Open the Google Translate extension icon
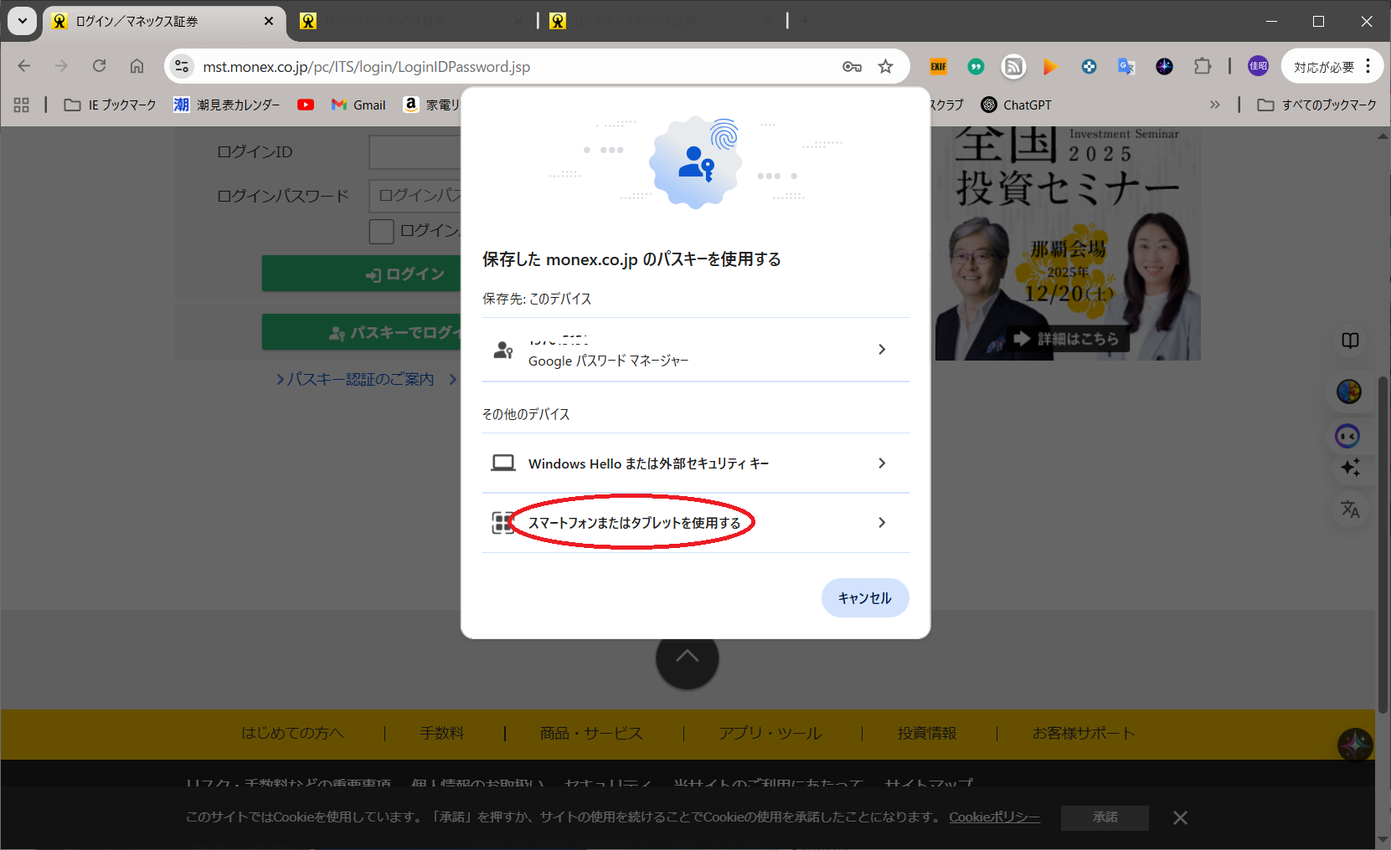This screenshot has height=850, width=1391. pos(1126,66)
